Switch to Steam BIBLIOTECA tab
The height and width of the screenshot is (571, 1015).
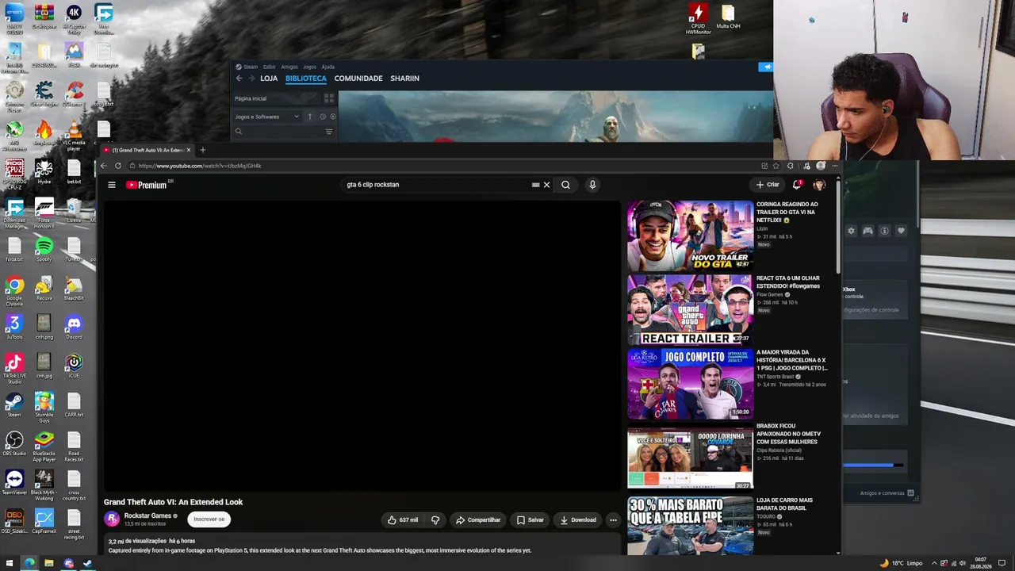click(x=306, y=79)
